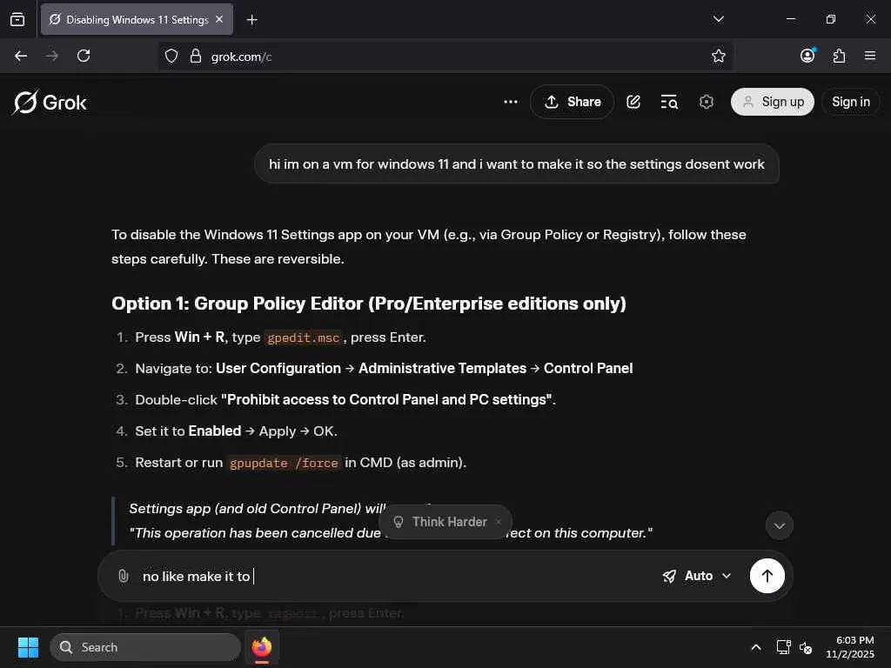Click 'Prohibit access to Control Panel and PC settings' text
Image resolution: width=891 pixels, height=668 pixels.
pyautogui.click(x=386, y=399)
